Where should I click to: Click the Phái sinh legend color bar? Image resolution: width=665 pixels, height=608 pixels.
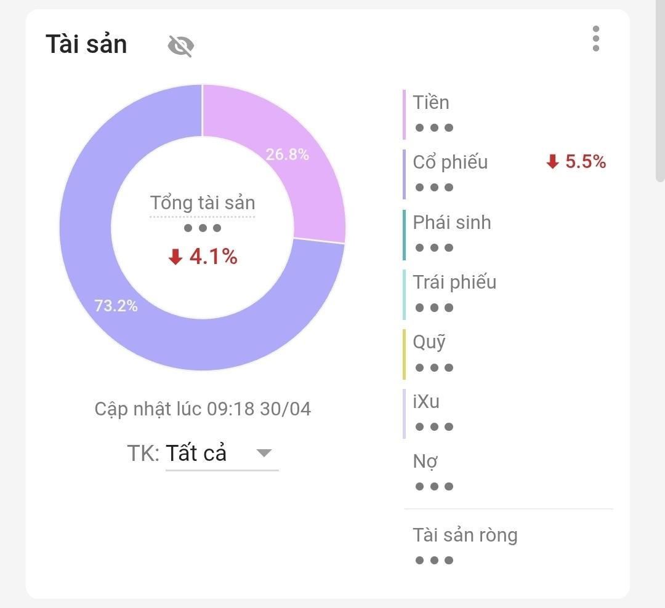[404, 234]
